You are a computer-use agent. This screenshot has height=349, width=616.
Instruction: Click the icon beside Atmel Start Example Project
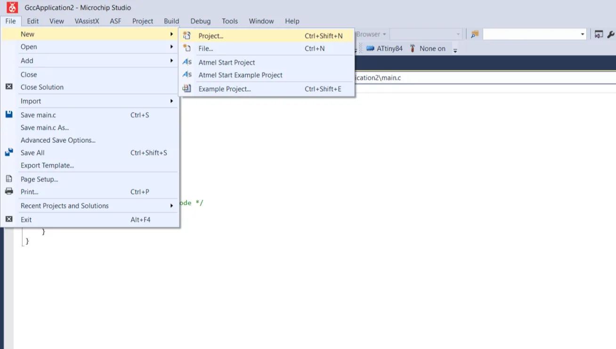click(187, 75)
